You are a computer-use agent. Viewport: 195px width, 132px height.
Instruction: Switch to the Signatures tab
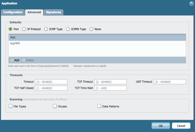click(x=53, y=12)
